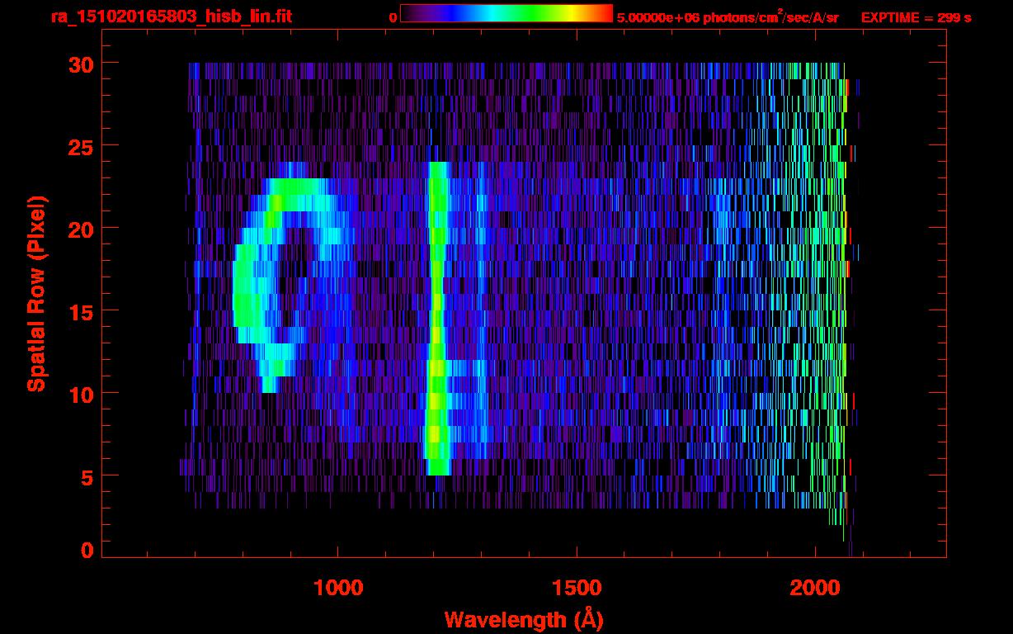Click the 5.00000e+06 photons/cm²/sec/A/sr label
This screenshot has width=1013, height=634.
[728, 17]
